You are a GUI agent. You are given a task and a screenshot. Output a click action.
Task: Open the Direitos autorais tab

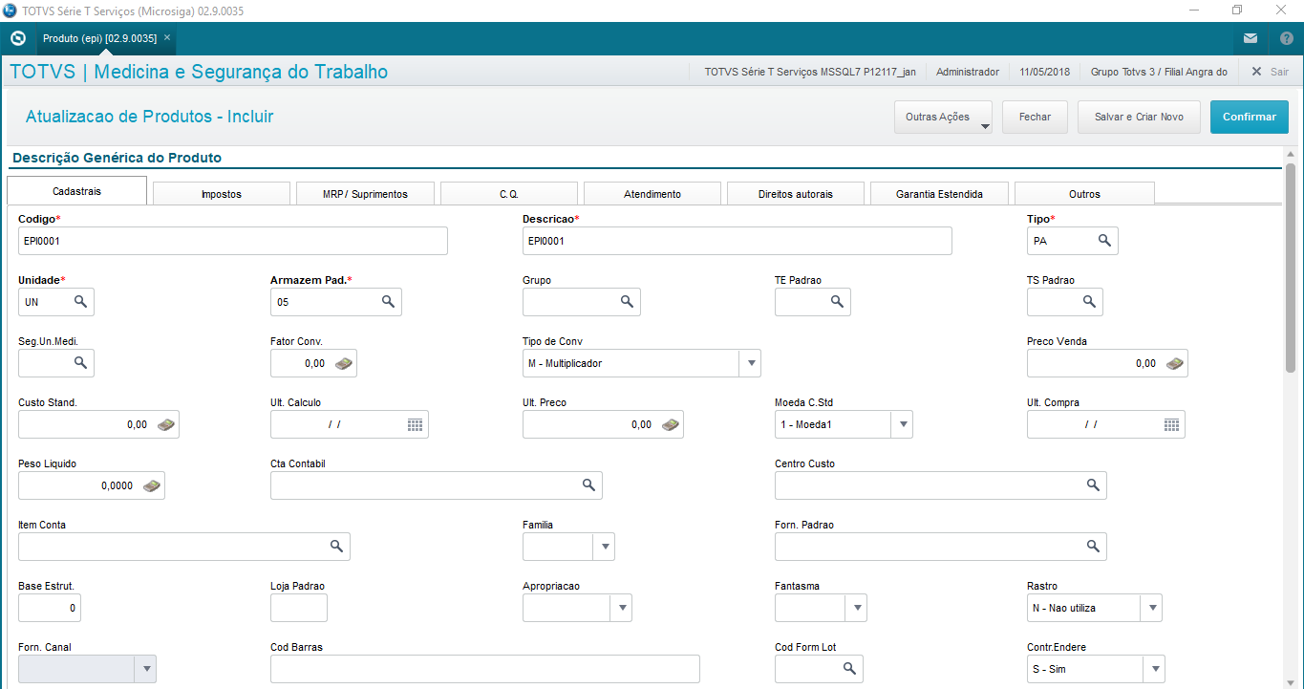point(796,194)
